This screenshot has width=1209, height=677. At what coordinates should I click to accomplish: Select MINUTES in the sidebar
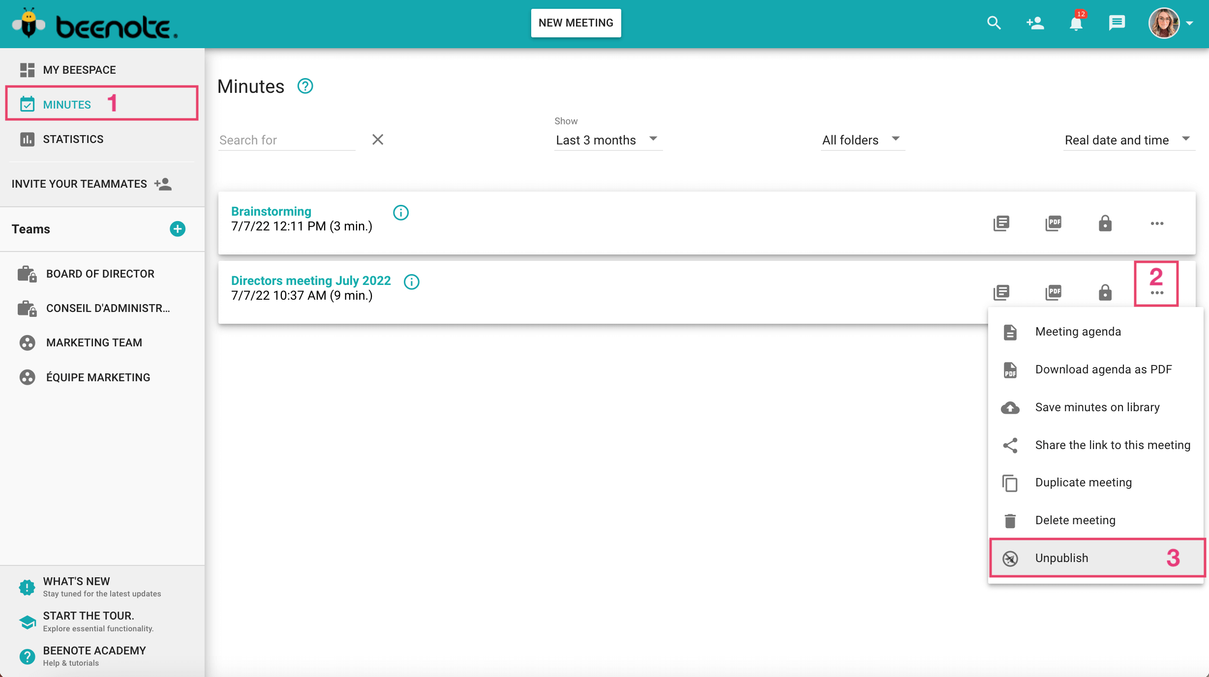pyautogui.click(x=102, y=104)
